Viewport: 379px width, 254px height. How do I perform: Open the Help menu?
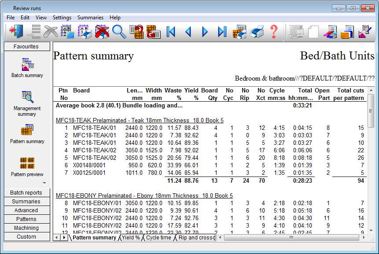tap(115, 18)
